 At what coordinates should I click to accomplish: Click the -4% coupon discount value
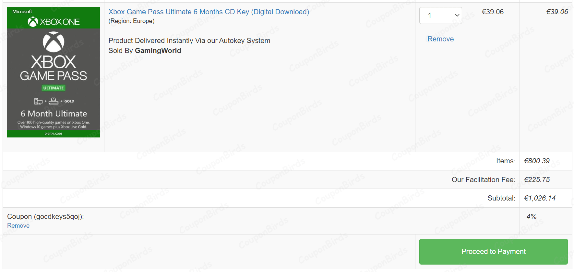coord(530,217)
